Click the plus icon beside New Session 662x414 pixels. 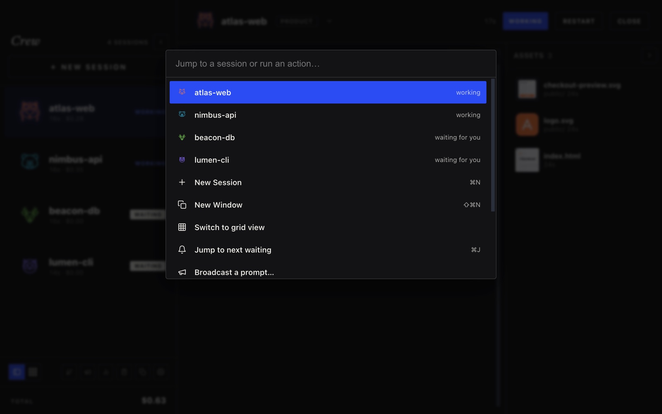[x=182, y=182]
